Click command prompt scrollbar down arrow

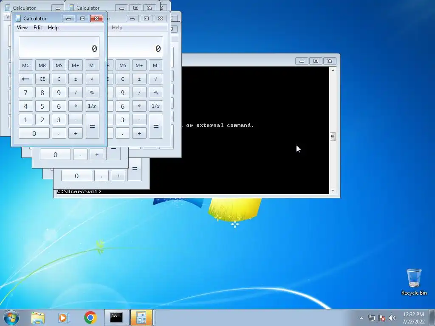coord(333,191)
